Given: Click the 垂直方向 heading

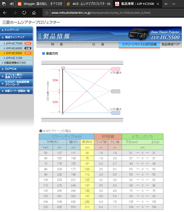Looking at the screenshot, I should [52, 54].
